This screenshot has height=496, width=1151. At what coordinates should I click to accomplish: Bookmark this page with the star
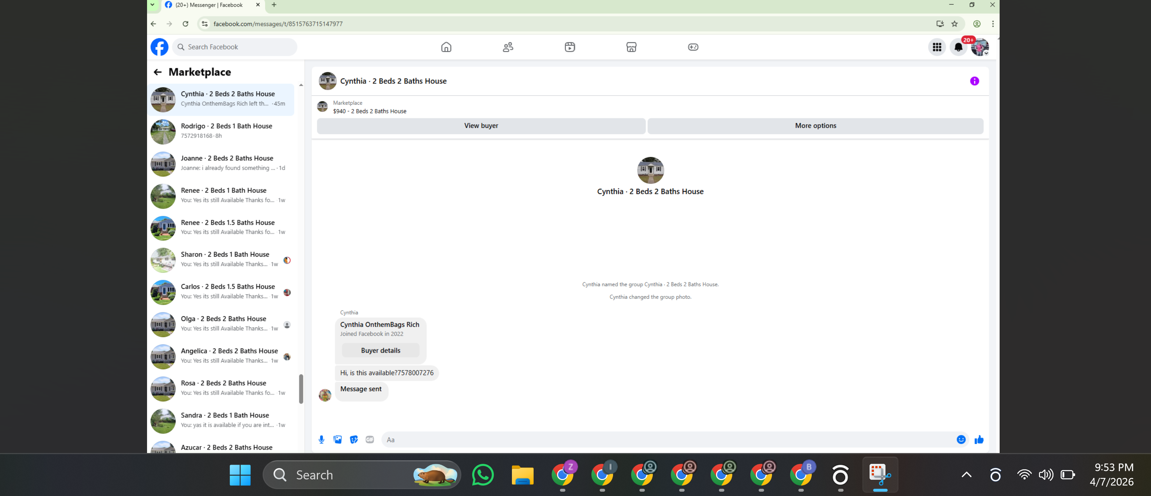click(954, 24)
